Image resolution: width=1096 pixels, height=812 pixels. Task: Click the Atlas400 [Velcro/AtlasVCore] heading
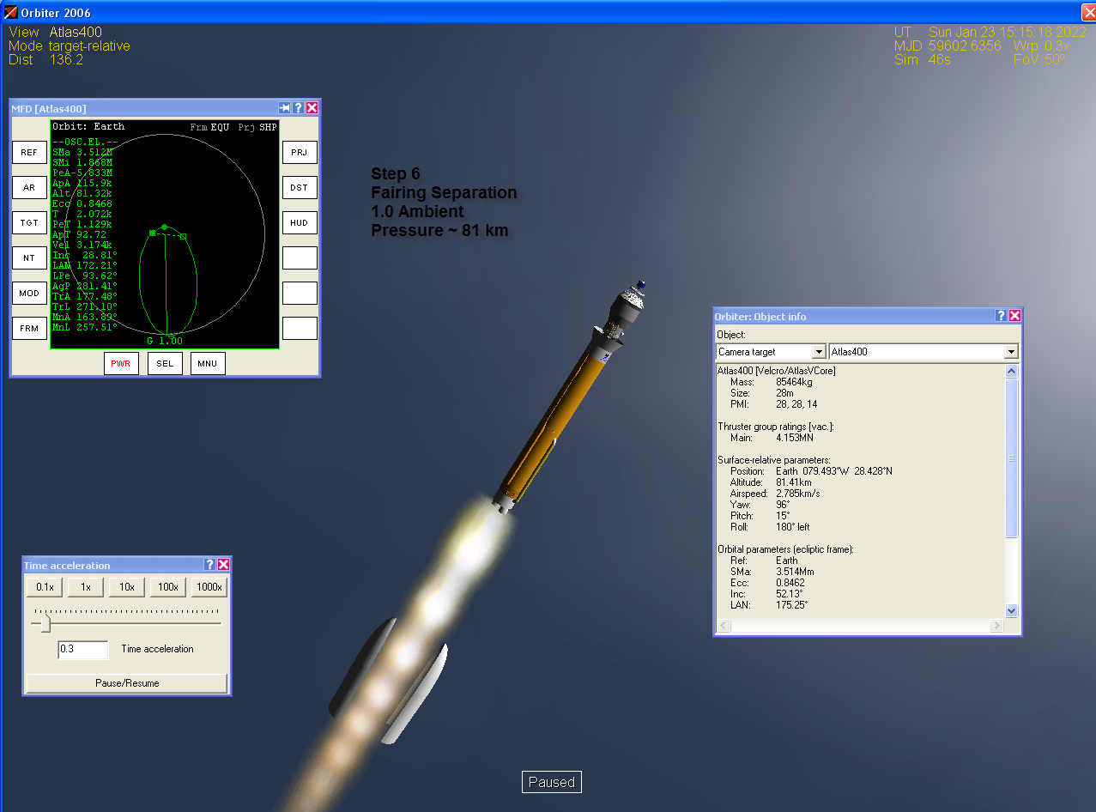click(x=776, y=371)
